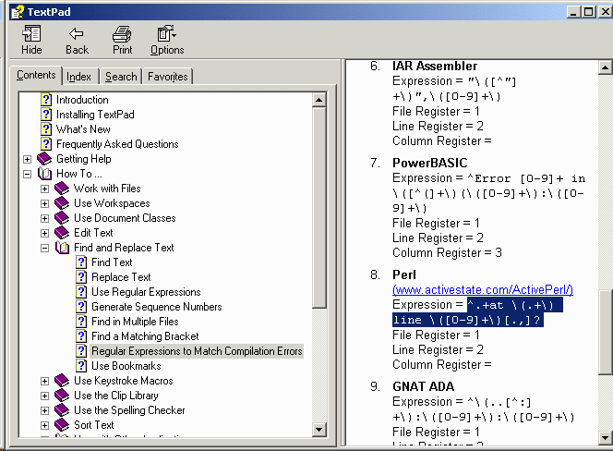Click the contents tree scroll down arrow

click(319, 430)
